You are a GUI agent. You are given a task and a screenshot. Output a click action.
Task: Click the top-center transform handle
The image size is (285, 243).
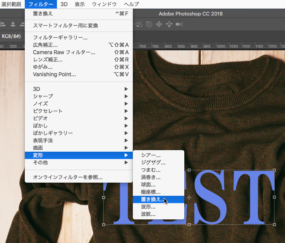pyautogui.click(x=189, y=170)
